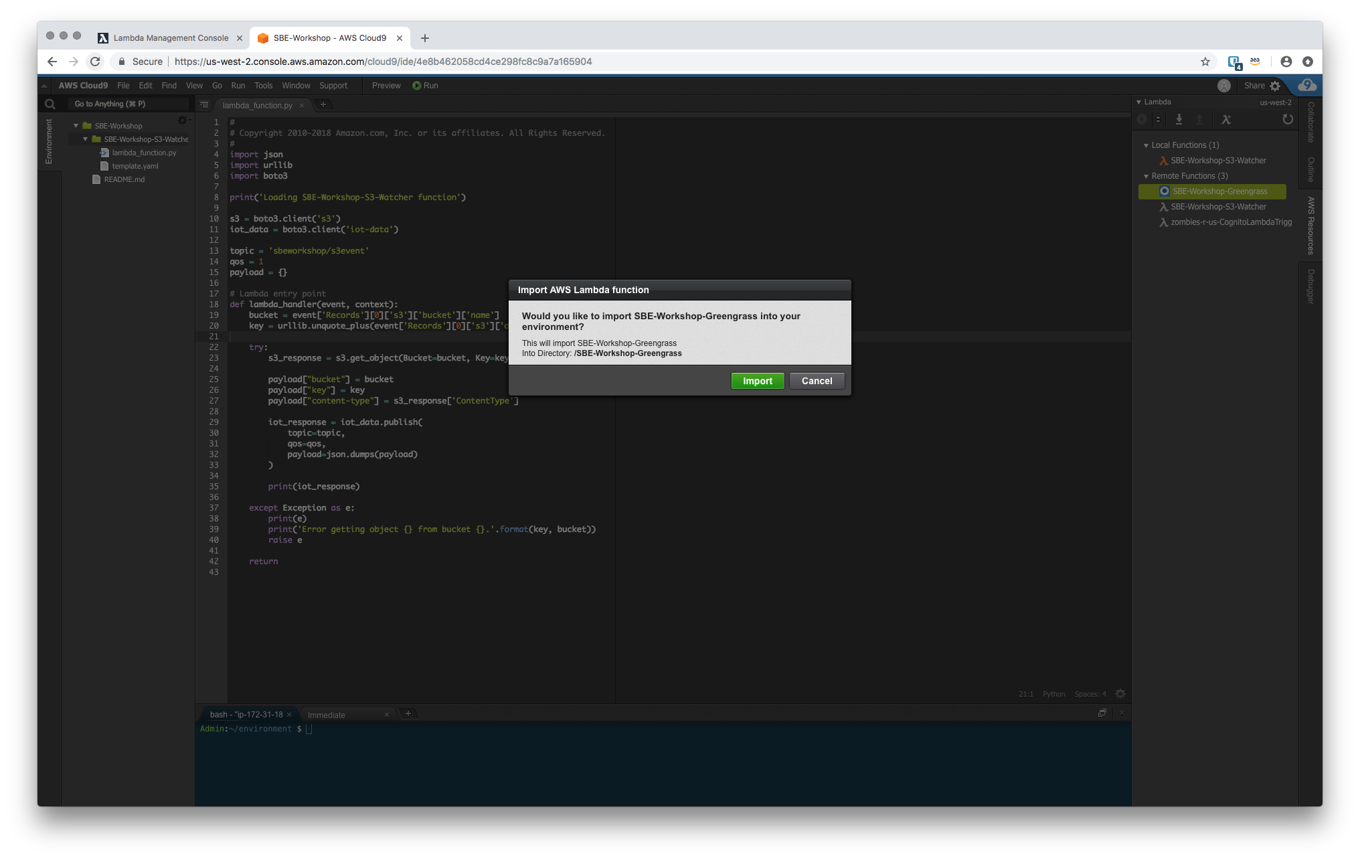Open the Outline side panel
The height and width of the screenshot is (860, 1360).
click(x=1310, y=169)
